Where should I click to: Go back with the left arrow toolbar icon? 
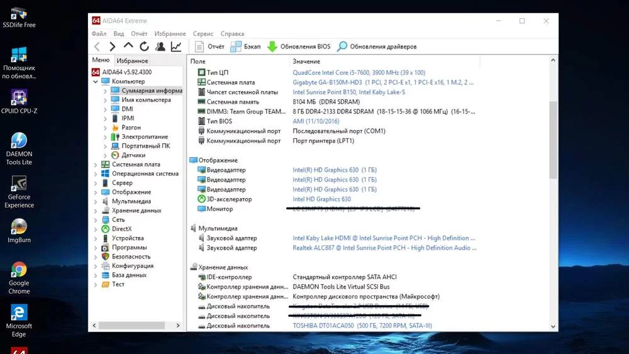pos(97,47)
